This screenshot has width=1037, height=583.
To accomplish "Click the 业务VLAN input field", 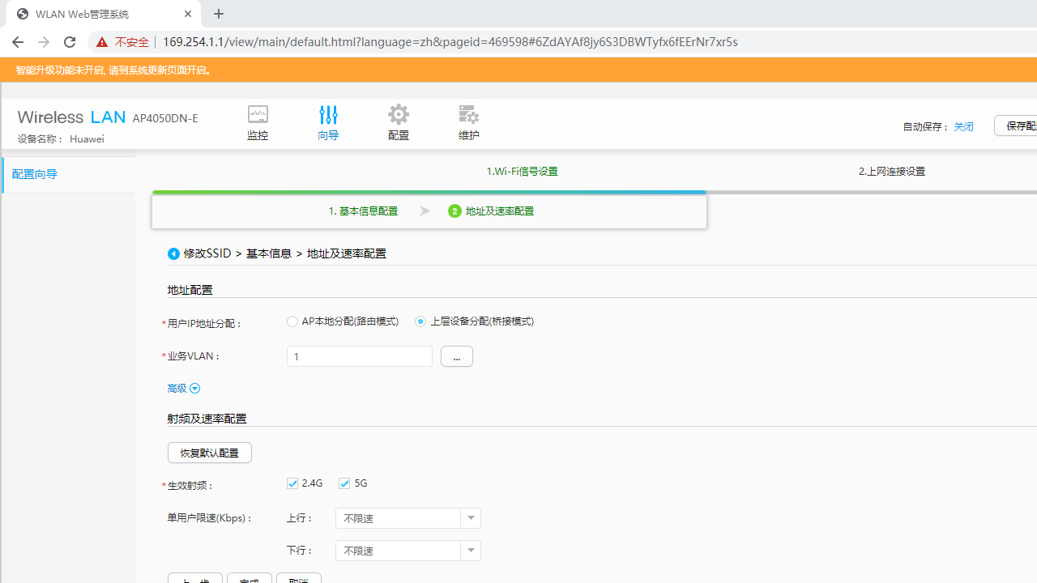I will 360,356.
